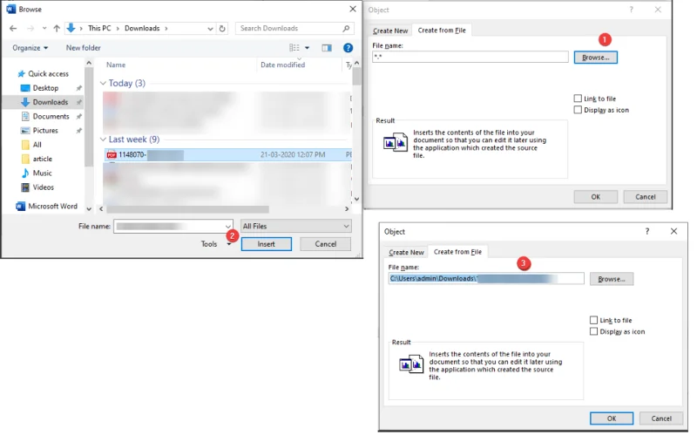This screenshot has height=435, width=697.
Task: Cancel the Browse dialog
Action: [x=325, y=244]
